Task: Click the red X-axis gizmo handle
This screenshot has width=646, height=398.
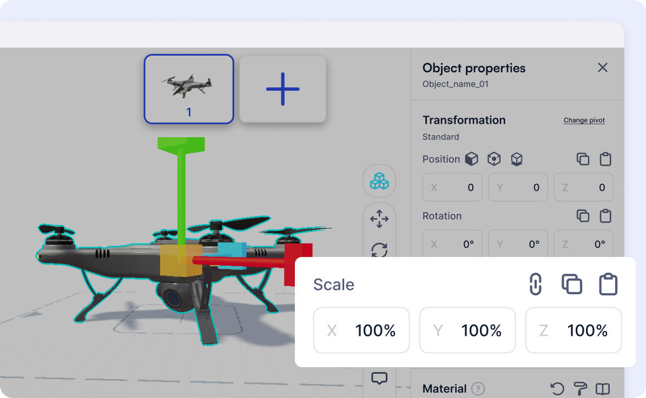Action: [x=298, y=264]
